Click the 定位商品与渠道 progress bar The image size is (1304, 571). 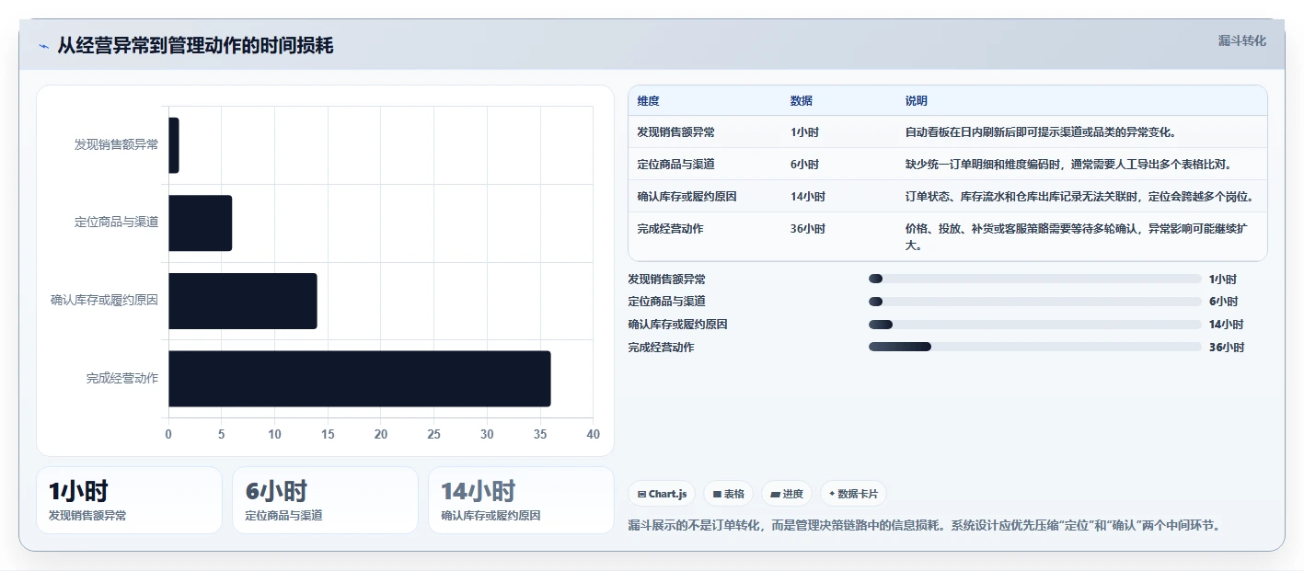tap(1035, 302)
